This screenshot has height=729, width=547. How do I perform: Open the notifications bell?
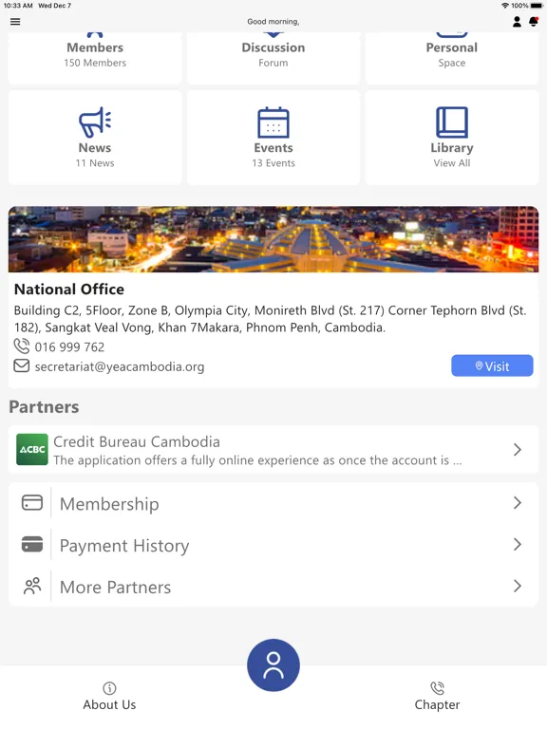tap(534, 22)
